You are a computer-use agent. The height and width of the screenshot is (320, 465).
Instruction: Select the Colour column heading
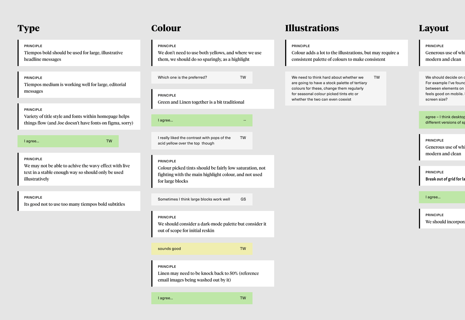pos(166,28)
